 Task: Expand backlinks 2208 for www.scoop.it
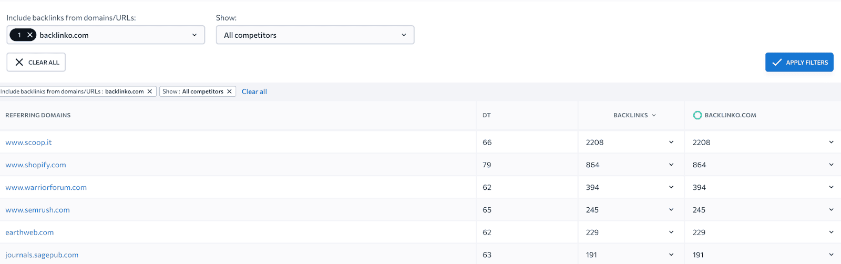[x=671, y=143]
